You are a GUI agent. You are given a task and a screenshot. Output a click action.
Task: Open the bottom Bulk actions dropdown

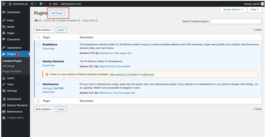click(44, 109)
